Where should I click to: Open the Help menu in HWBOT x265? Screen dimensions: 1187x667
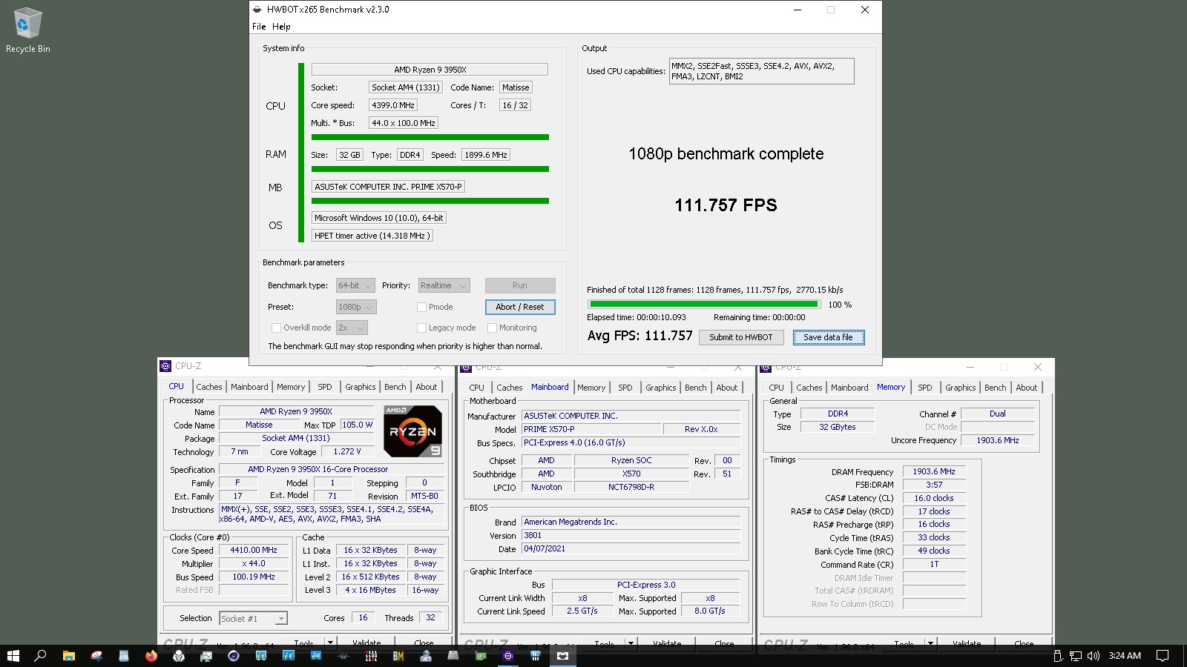(x=281, y=27)
